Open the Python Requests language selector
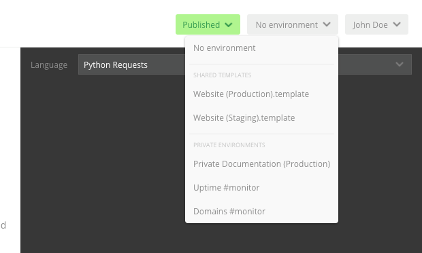This screenshot has height=253, width=422. pyautogui.click(x=244, y=64)
